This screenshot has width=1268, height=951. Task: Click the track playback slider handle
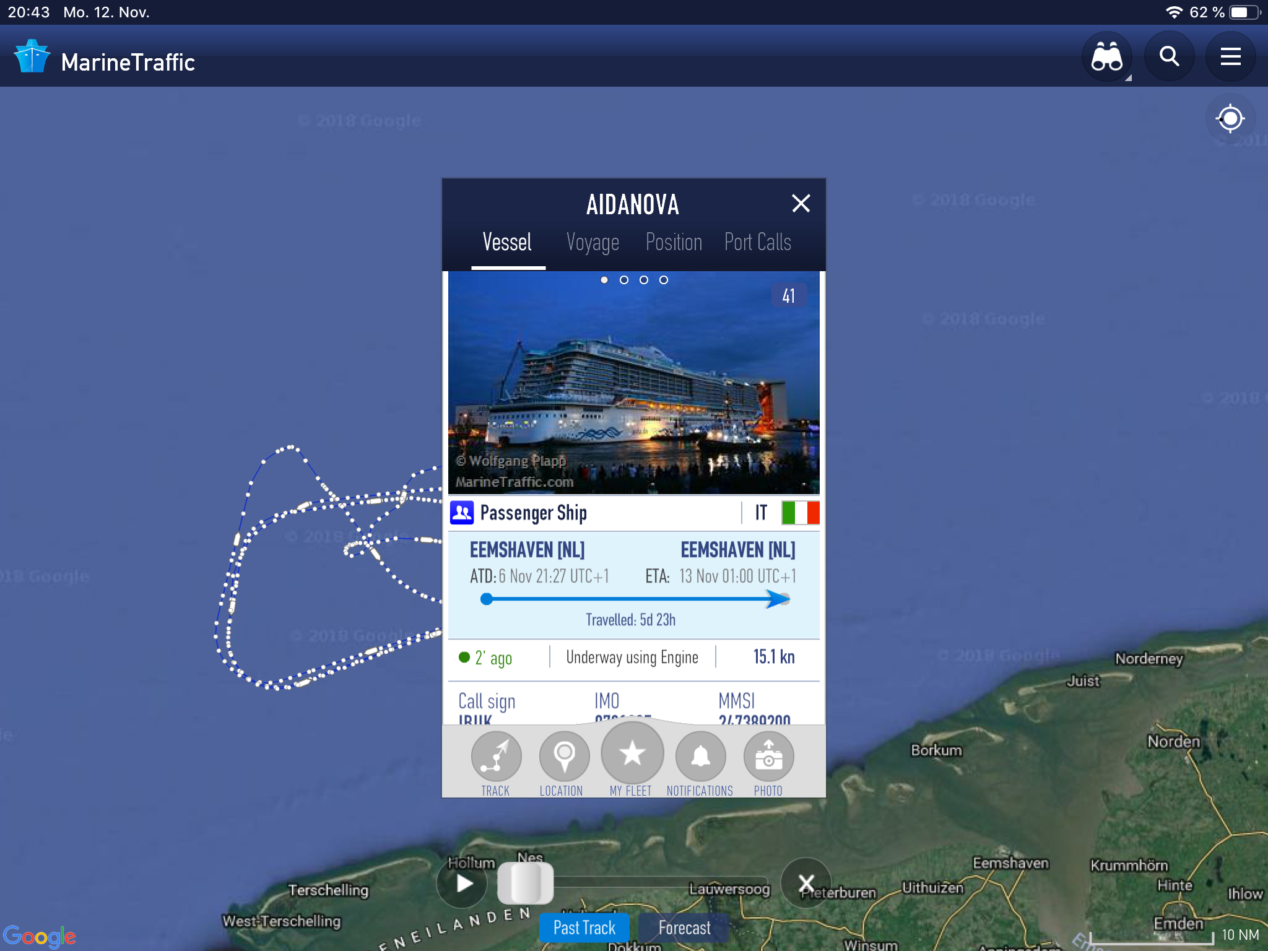[525, 883]
